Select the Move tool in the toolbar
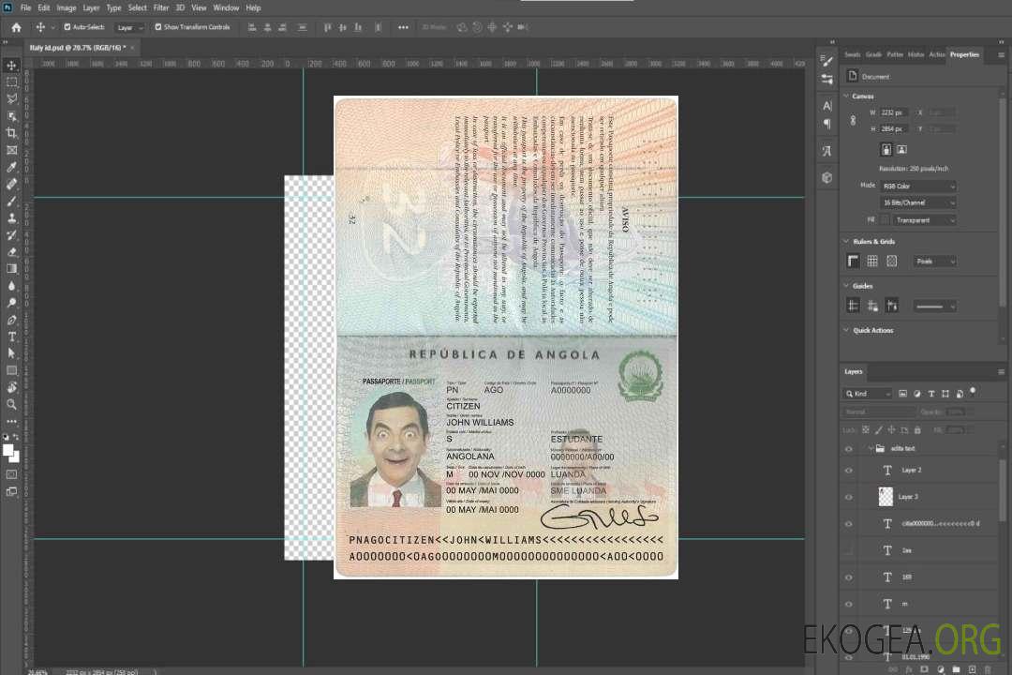This screenshot has width=1012, height=675. (11, 66)
